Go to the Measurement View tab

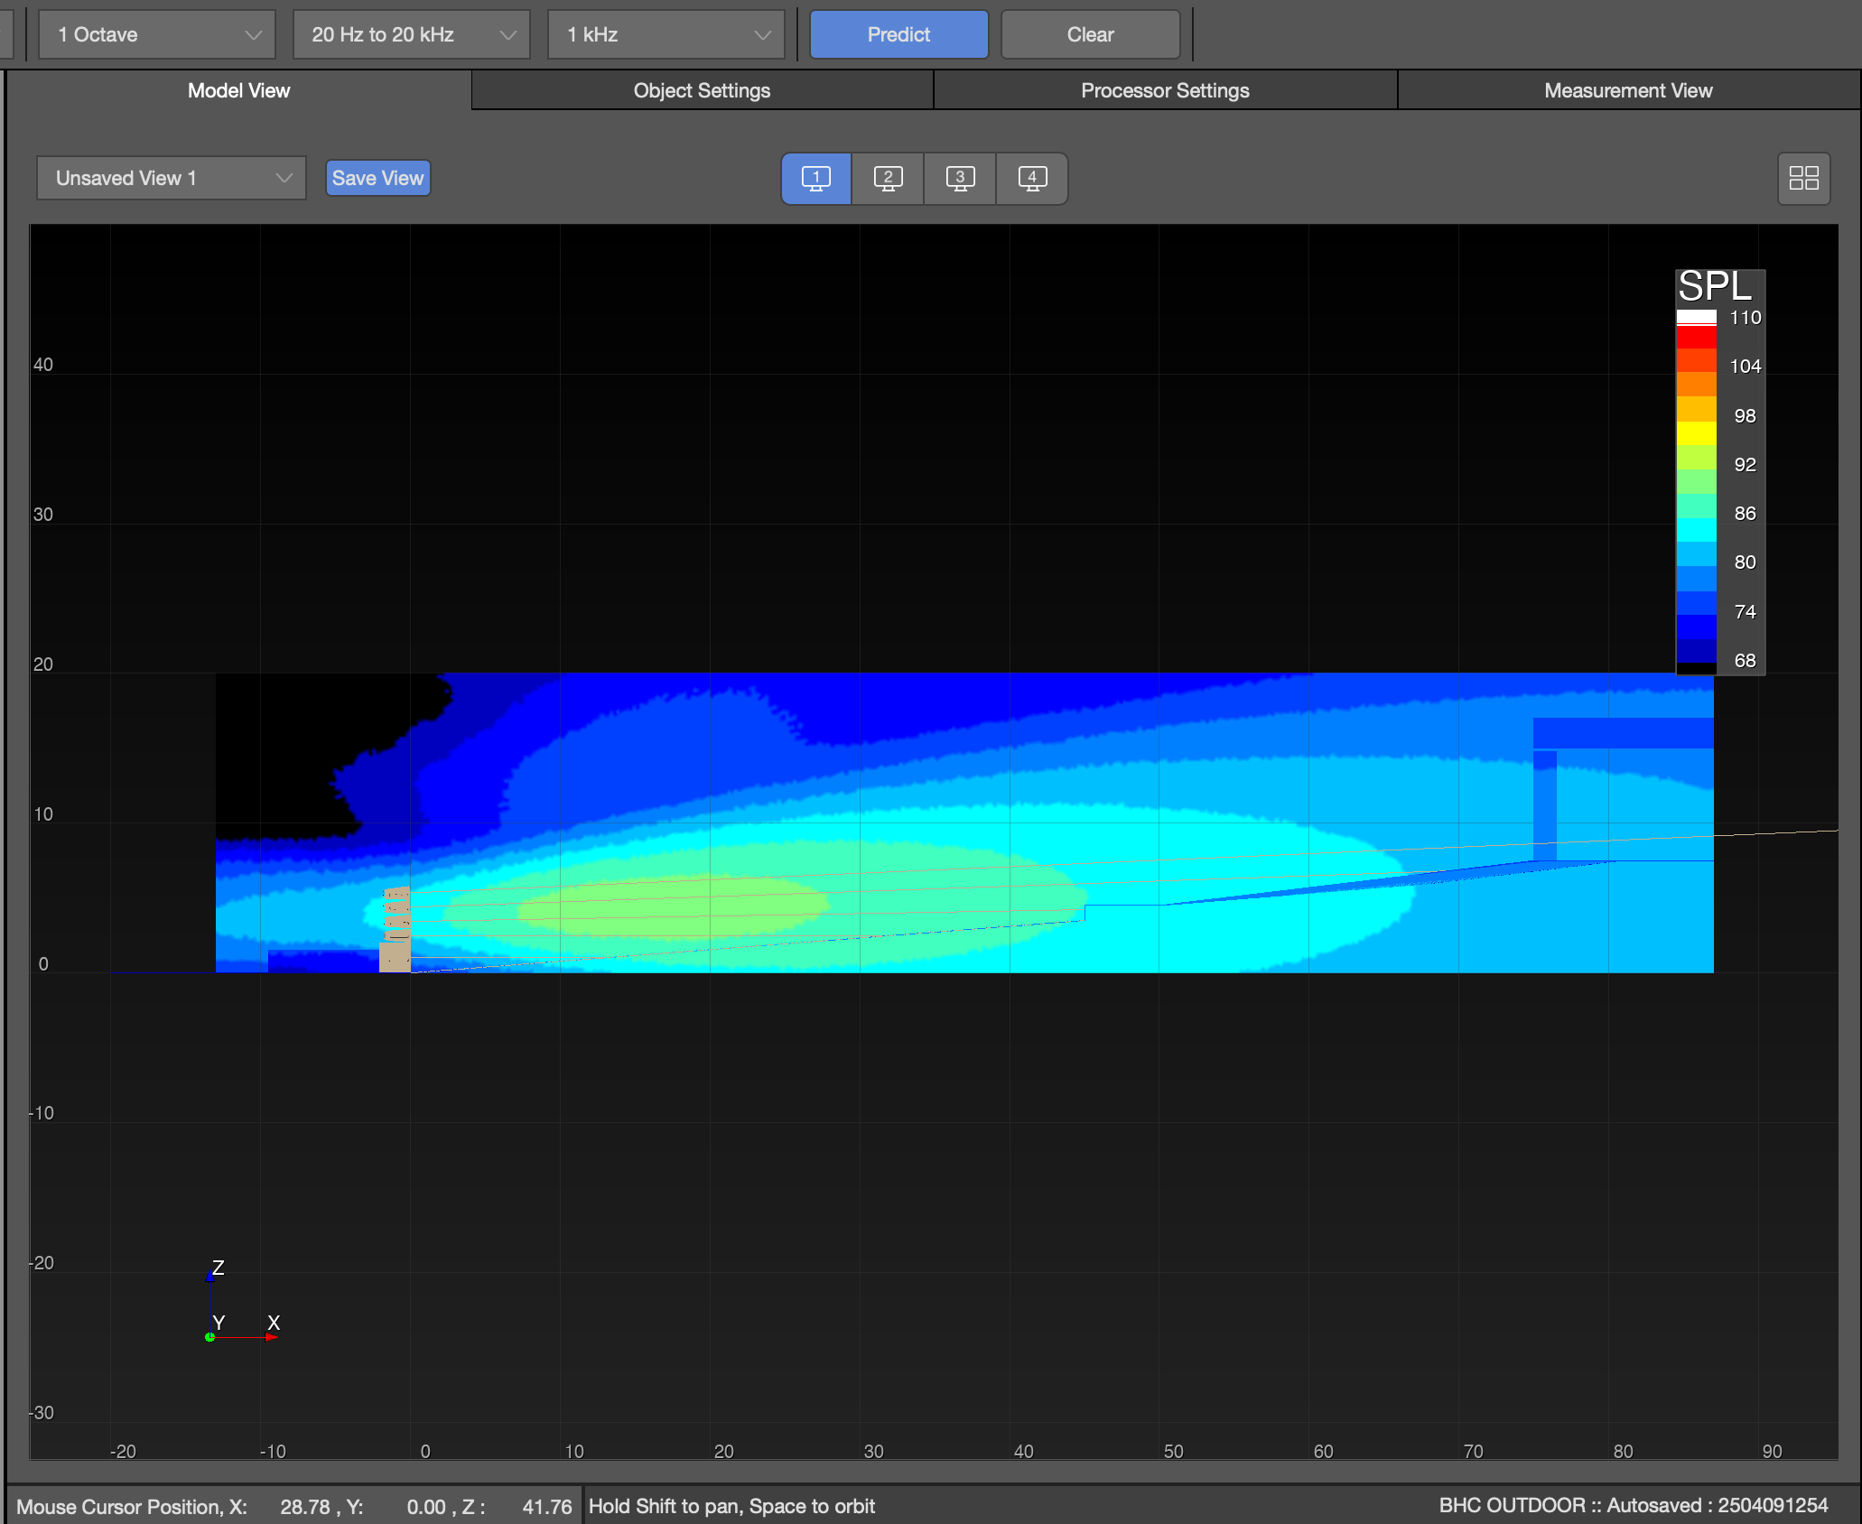tap(1627, 90)
